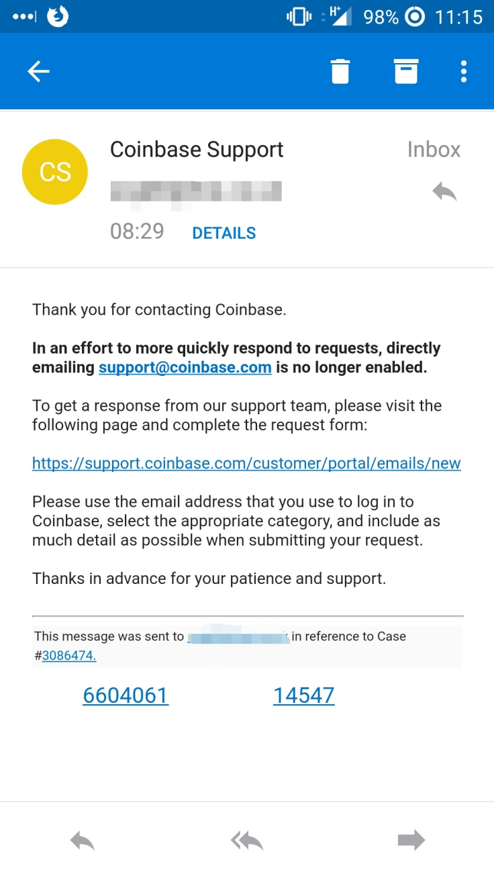
Task: Open the three-dot overflow menu
Action: point(464,71)
